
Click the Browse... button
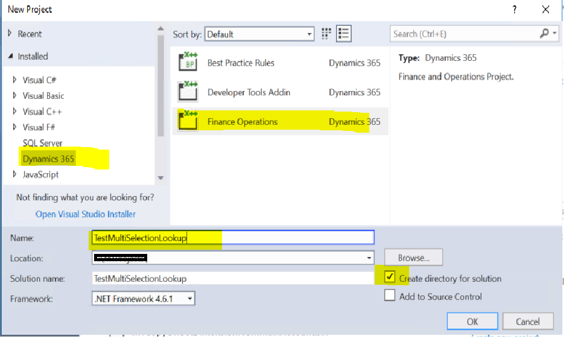pos(414,258)
